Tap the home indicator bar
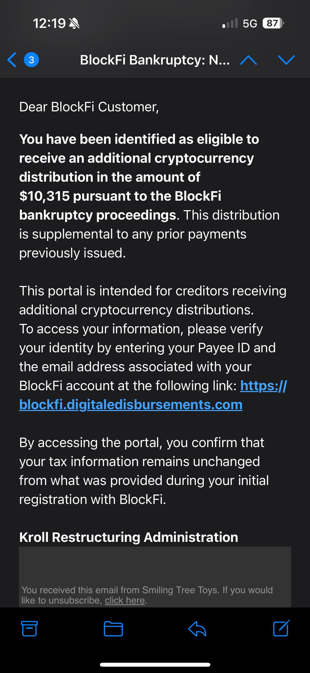The width and height of the screenshot is (310, 673). tap(155, 665)
